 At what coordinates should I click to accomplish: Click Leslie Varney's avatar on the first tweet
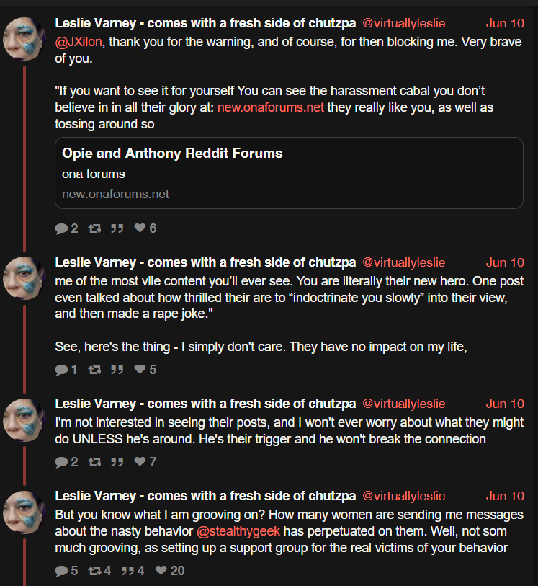point(24,39)
